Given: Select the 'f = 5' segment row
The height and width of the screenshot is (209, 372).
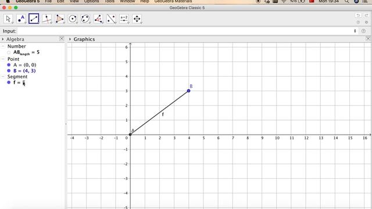Looking at the screenshot, I should click(19, 82).
